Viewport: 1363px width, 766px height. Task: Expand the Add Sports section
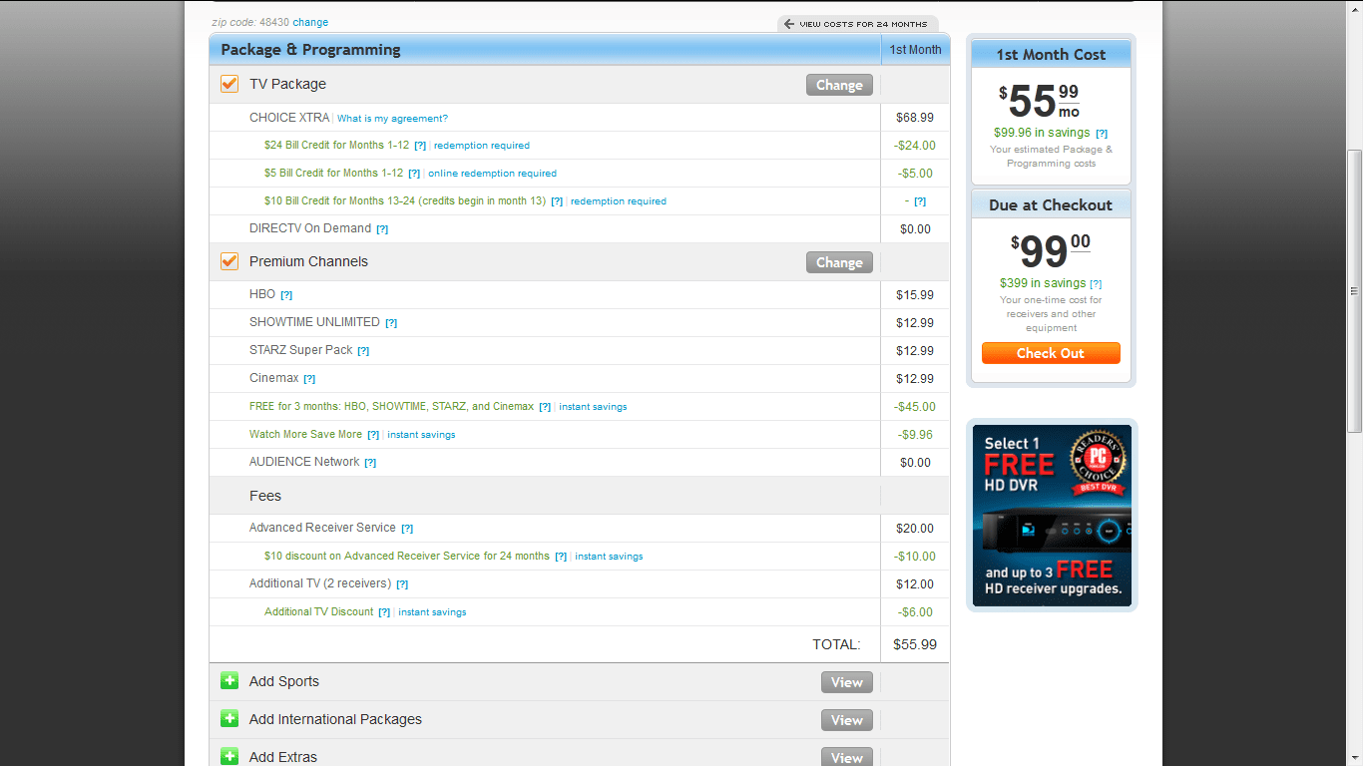(x=229, y=681)
